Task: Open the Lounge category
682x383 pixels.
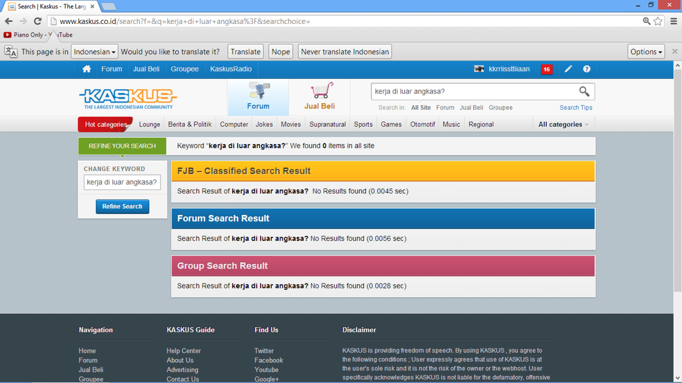Action: click(x=150, y=124)
